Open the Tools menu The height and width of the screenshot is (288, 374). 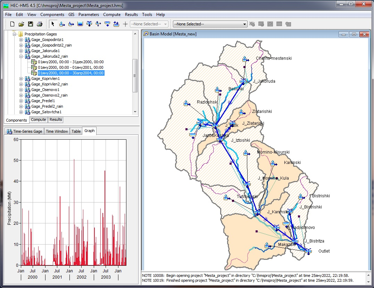pos(147,15)
